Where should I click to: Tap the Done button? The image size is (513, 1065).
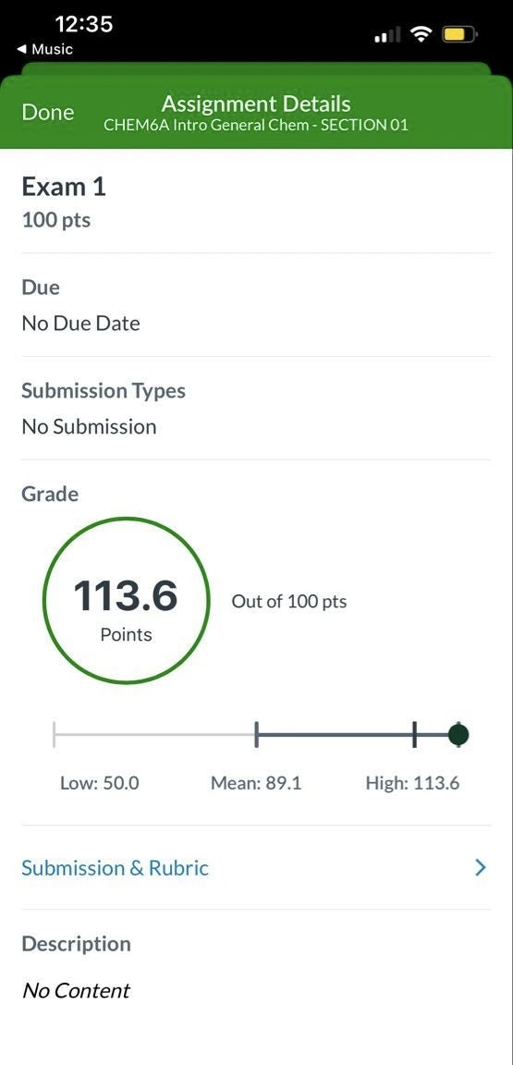click(x=47, y=112)
